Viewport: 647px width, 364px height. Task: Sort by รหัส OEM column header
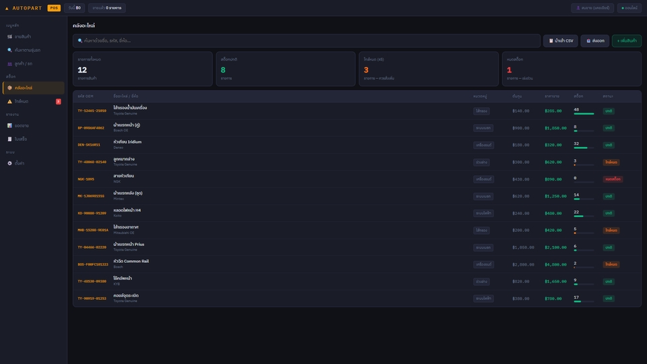tap(86, 96)
